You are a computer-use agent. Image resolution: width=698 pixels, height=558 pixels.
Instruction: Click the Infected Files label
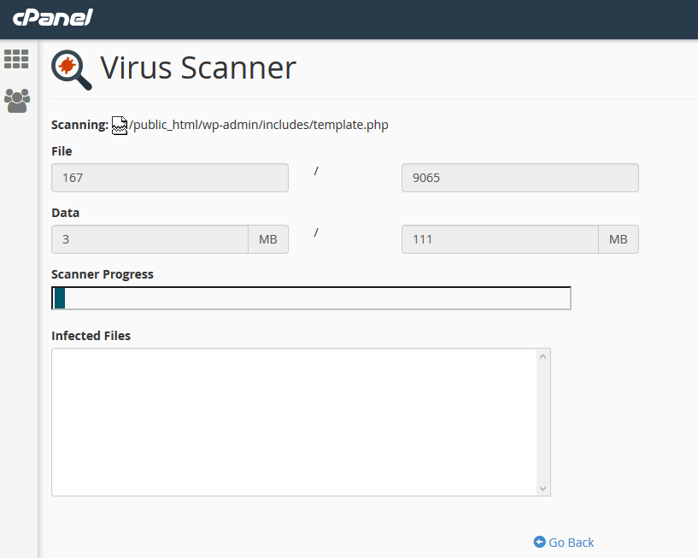tap(91, 336)
